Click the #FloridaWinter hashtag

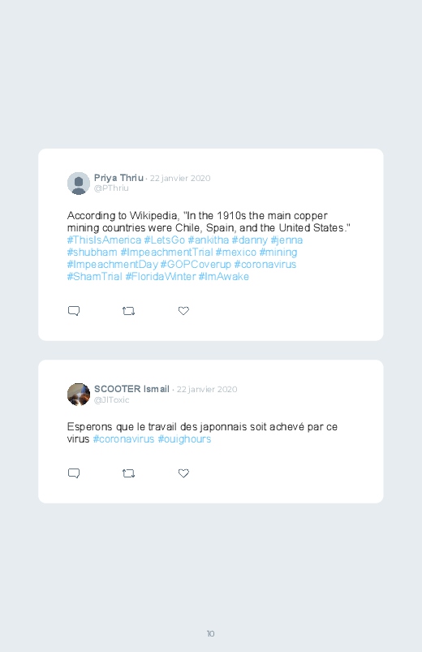pos(161,277)
